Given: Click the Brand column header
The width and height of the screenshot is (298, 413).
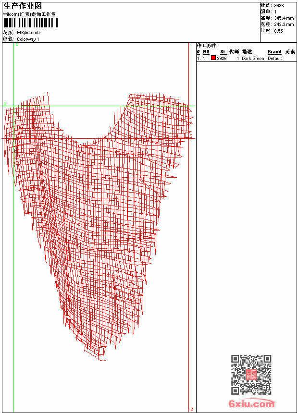Looking at the screenshot, I should (x=274, y=52).
